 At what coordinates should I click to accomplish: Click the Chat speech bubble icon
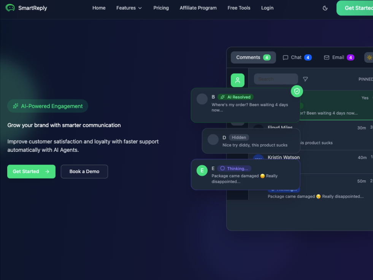[x=286, y=57]
